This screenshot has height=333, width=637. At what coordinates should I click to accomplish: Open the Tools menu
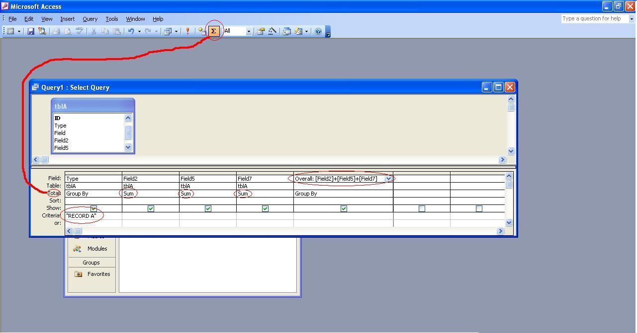click(x=112, y=19)
